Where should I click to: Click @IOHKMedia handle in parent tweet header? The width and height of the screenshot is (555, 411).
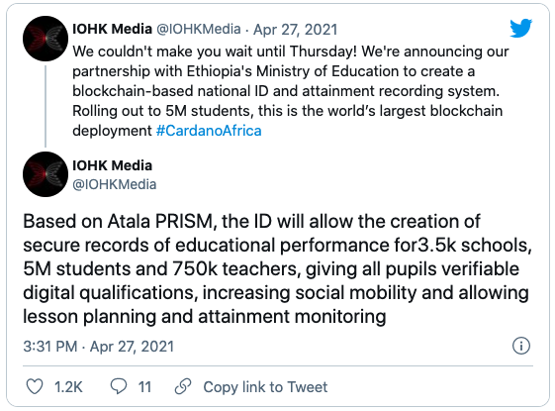point(199,29)
